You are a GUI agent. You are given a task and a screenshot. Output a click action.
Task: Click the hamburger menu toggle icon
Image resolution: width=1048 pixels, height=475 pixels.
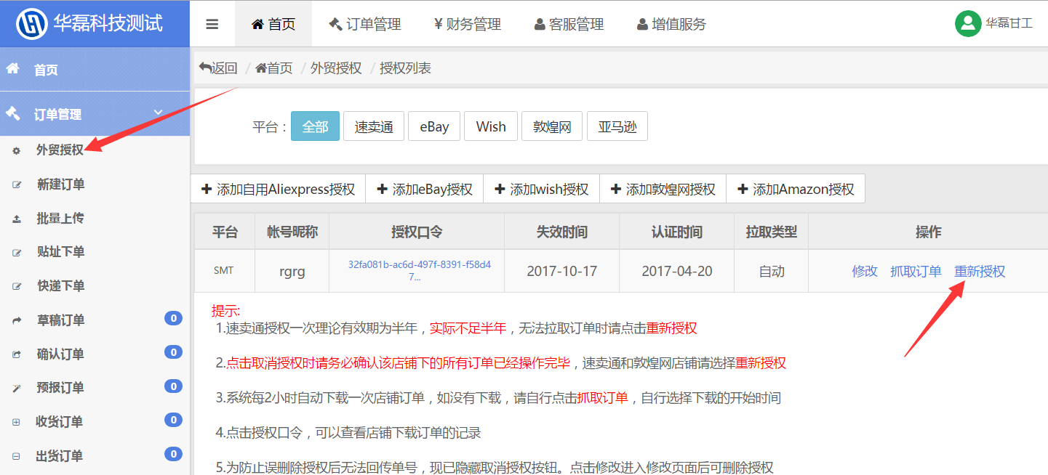tap(212, 24)
